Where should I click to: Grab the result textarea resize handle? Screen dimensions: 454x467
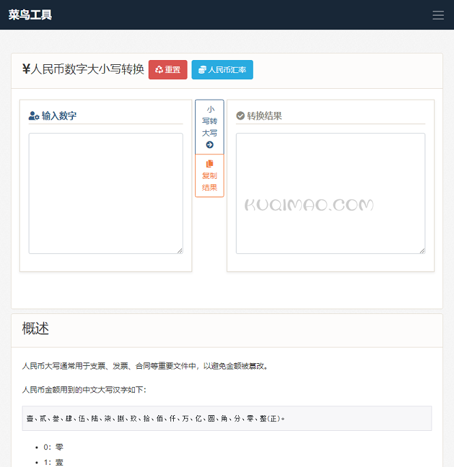[x=423, y=251]
